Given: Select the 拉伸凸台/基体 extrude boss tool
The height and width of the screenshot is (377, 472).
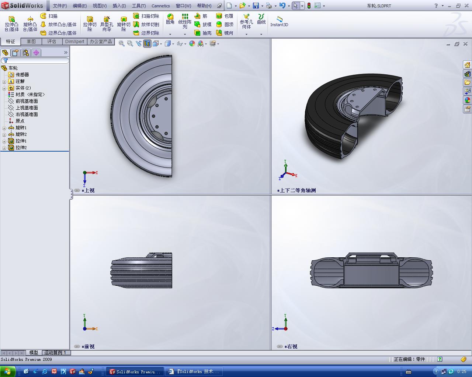Looking at the screenshot, I should pos(11,24).
